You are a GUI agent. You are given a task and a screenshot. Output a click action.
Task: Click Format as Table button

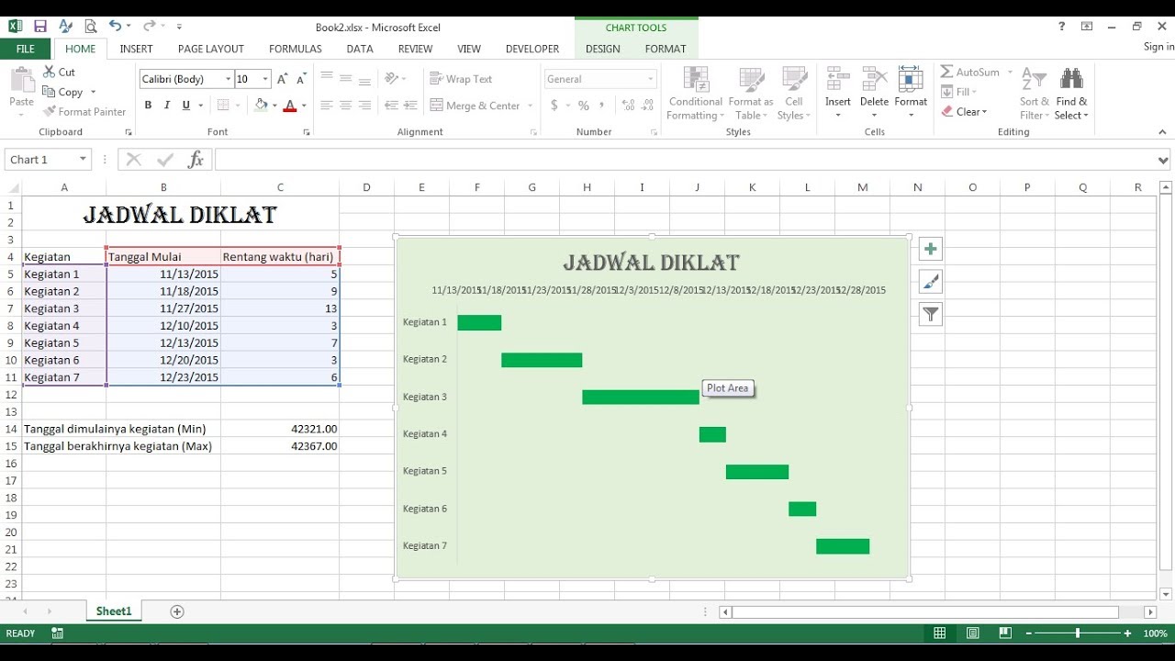pyautogui.click(x=751, y=94)
